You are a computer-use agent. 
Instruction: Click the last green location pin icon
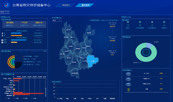(164, 22)
